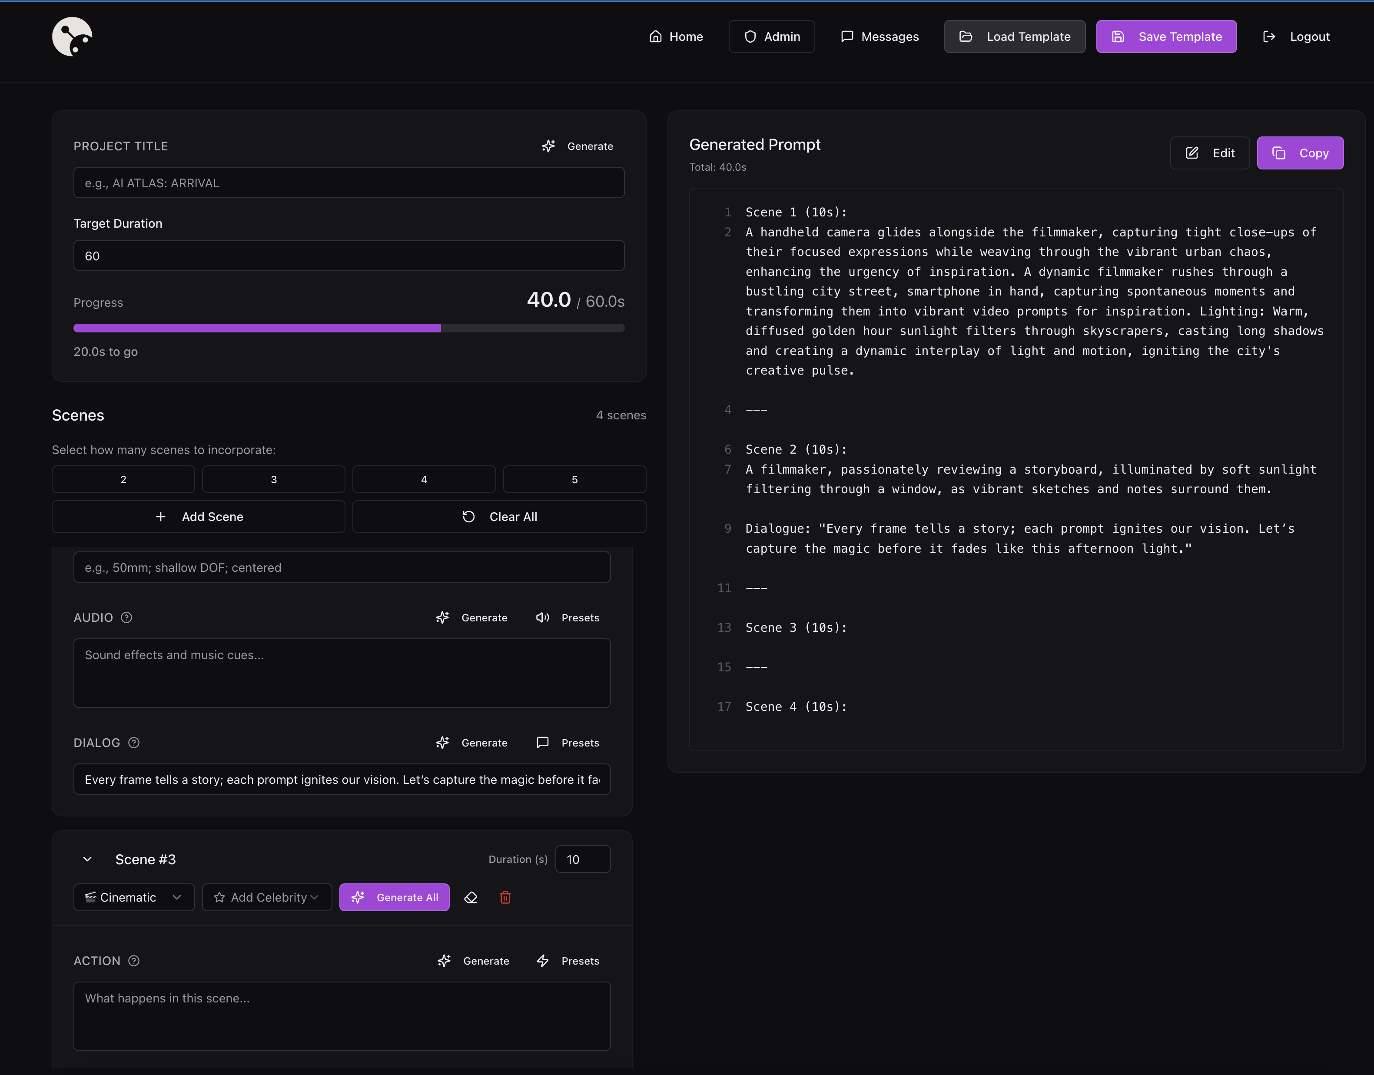Copy the Generated Prompt
Image resolution: width=1374 pixels, height=1075 pixels.
1300,153
